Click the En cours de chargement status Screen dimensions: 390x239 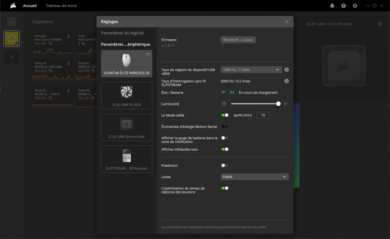coord(258,92)
